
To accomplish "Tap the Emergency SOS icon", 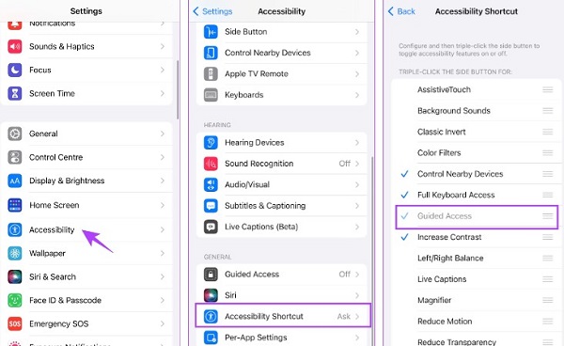I will tap(15, 323).
